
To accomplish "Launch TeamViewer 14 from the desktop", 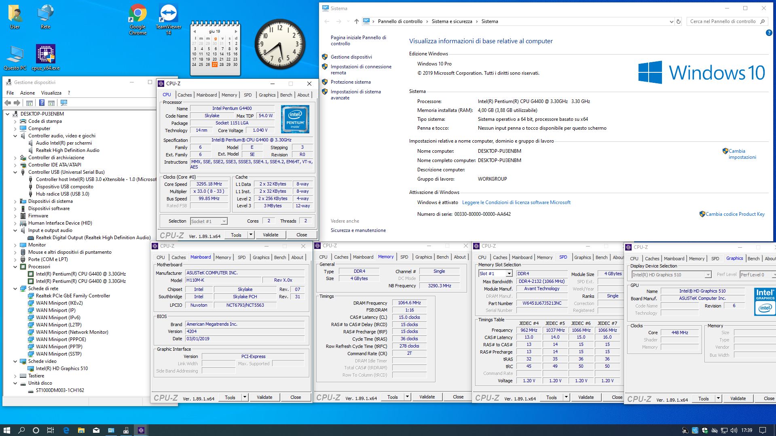I will click(x=168, y=19).
